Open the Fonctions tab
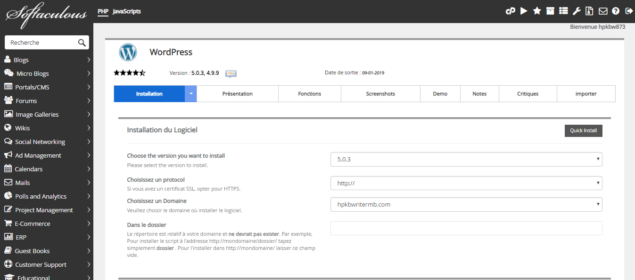 (x=310, y=94)
